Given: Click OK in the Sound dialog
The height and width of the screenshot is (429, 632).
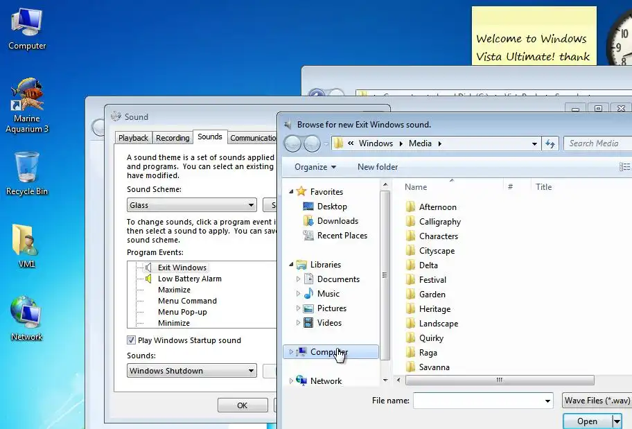Looking at the screenshot, I should click(243, 405).
